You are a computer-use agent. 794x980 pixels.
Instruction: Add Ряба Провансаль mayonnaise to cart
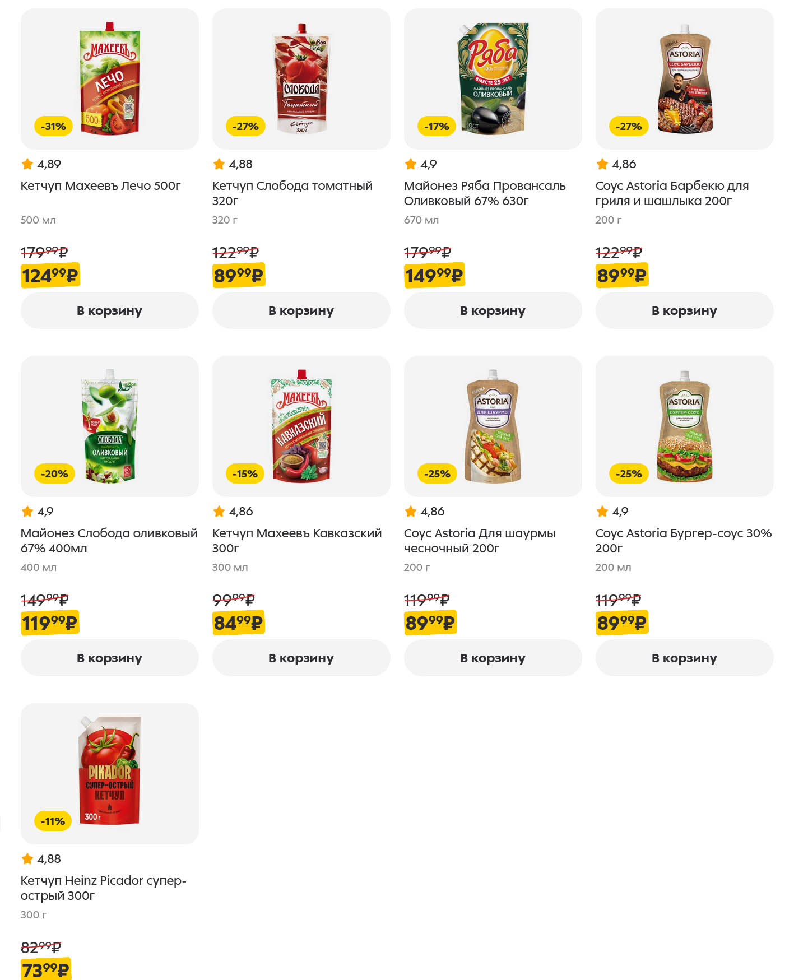(493, 310)
